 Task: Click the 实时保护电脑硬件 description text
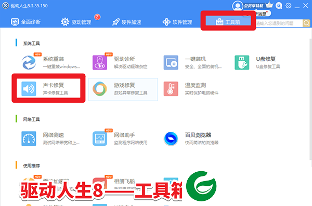pos(202,93)
